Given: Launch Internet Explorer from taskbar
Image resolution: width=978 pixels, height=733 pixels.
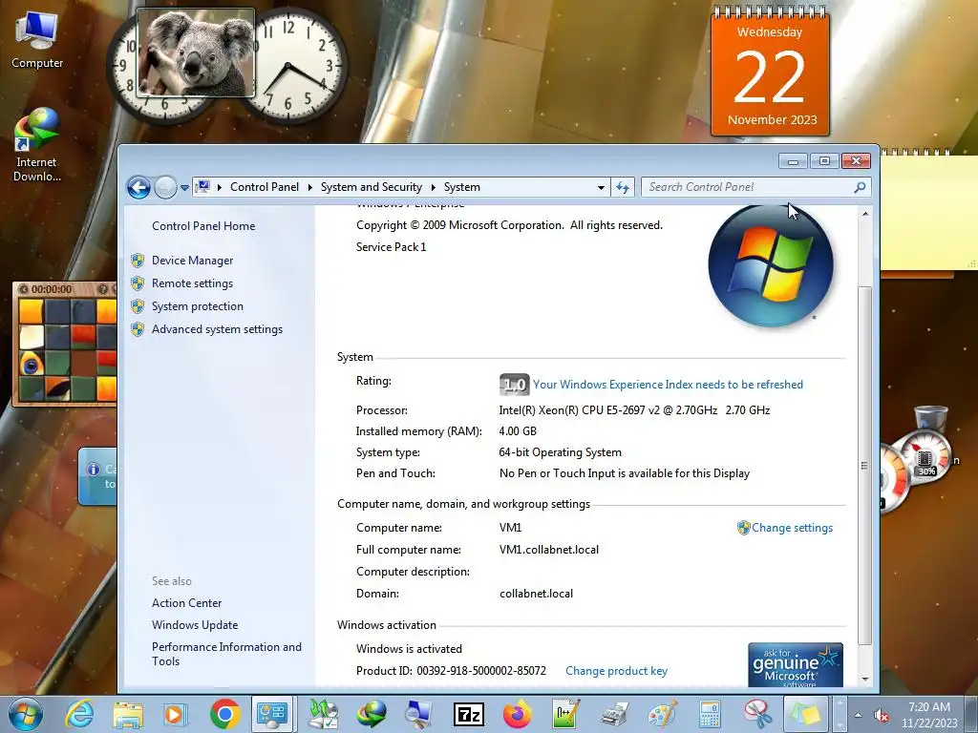Looking at the screenshot, I should pyautogui.click(x=80, y=714).
